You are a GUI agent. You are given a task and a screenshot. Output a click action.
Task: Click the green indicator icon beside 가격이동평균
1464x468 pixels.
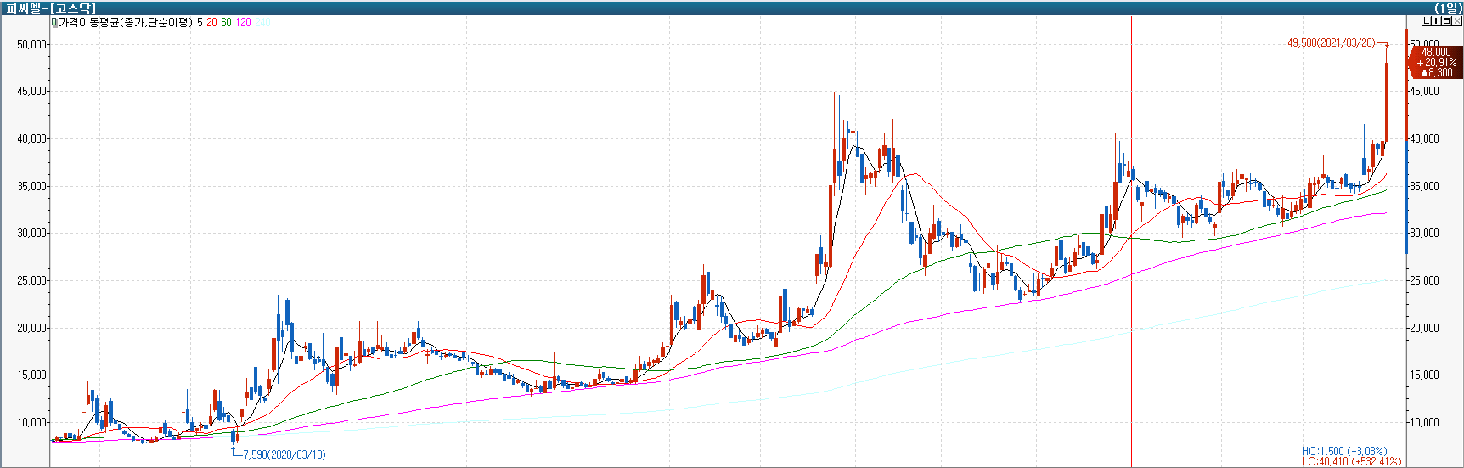(x=54, y=22)
